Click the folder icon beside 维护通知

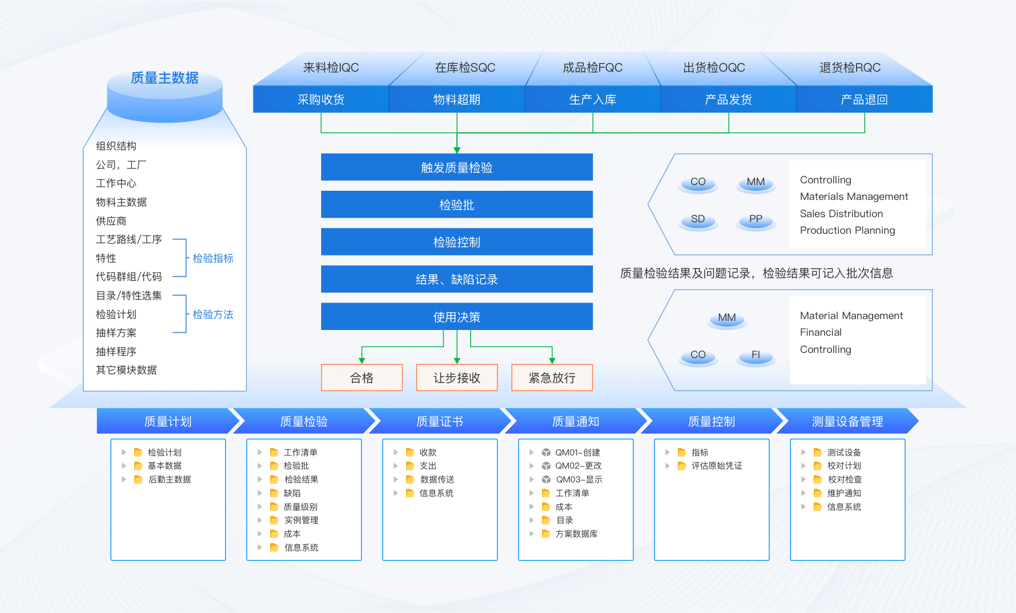click(818, 493)
